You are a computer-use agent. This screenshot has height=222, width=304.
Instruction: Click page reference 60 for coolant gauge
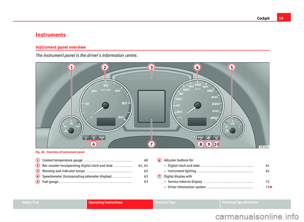coord(146,160)
